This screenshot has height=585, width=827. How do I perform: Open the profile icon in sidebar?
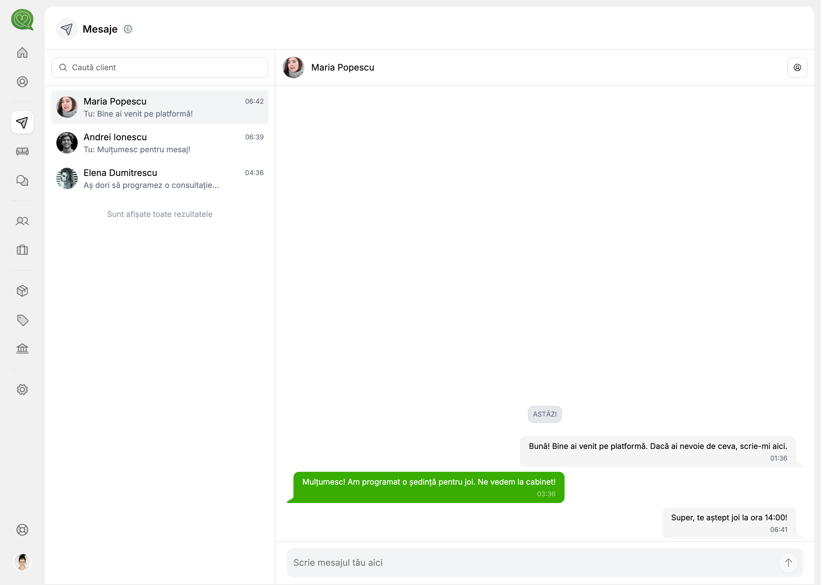22,82
